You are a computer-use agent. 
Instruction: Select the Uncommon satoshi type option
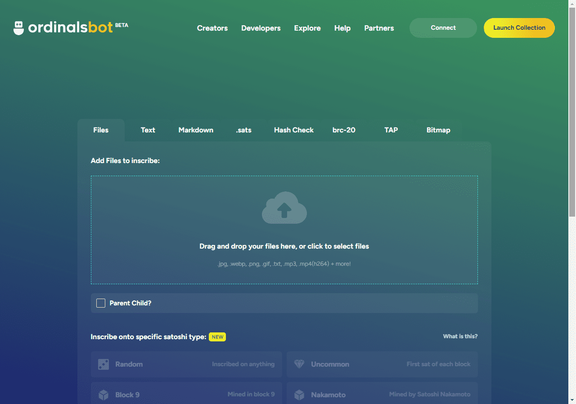tap(382, 364)
